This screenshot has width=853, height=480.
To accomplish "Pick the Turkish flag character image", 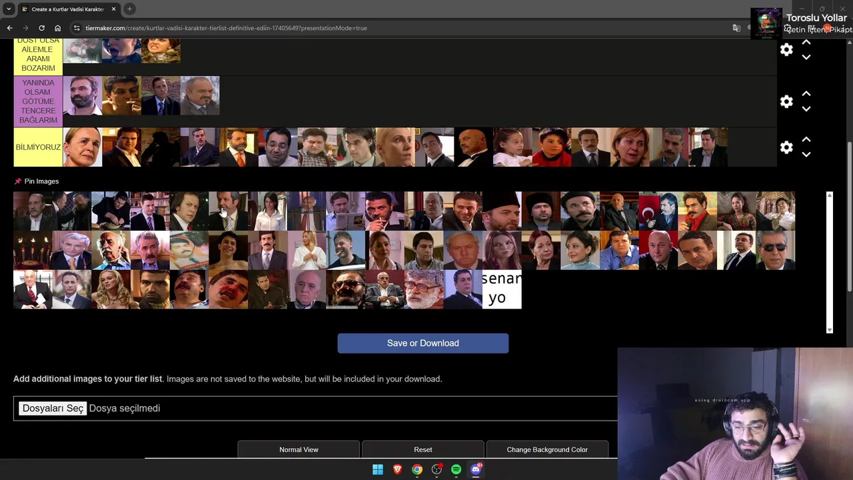I will pyautogui.click(x=658, y=211).
